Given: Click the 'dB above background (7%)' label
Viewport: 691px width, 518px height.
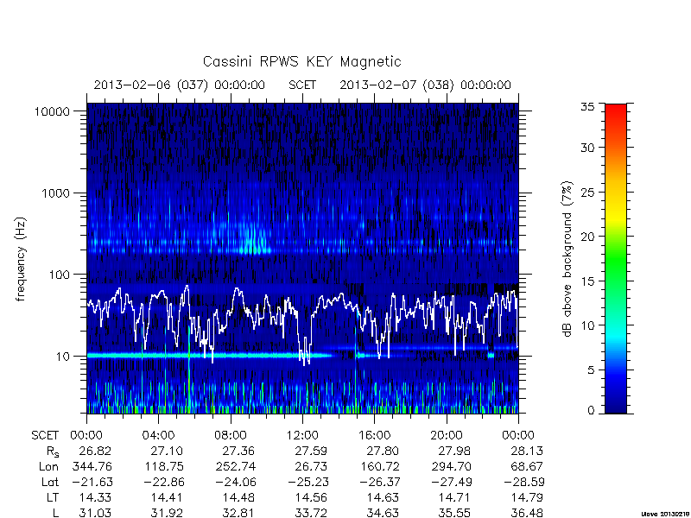Looking at the screenshot, I should coord(567,259).
